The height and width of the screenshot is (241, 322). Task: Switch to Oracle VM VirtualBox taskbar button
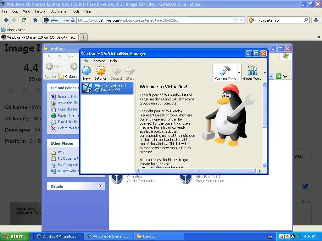coord(58,236)
